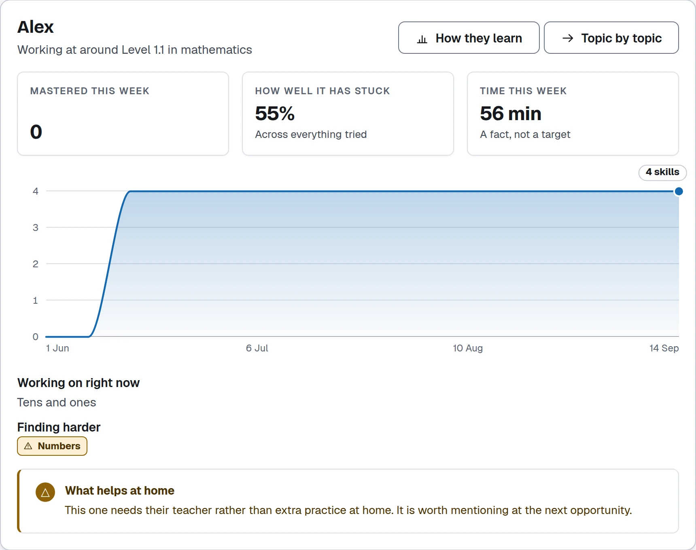Click the '1 Jun' axis date label
Image resolution: width=696 pixels, height=550 pixels.
point(57,348)
